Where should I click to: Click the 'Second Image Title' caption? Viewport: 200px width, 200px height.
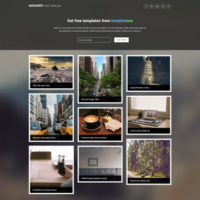[90, 99]
